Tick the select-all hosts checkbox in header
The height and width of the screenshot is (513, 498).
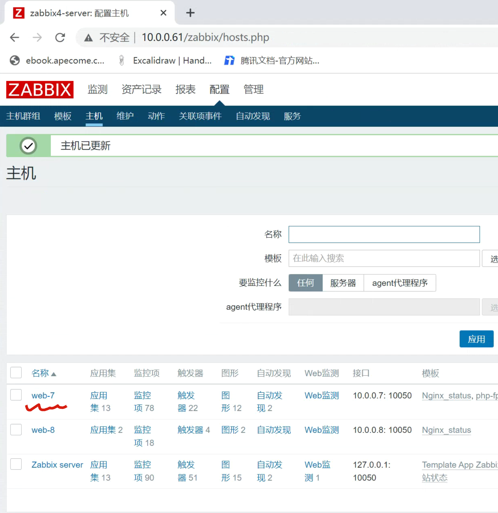pyautogui.click(x=16, y=373)
